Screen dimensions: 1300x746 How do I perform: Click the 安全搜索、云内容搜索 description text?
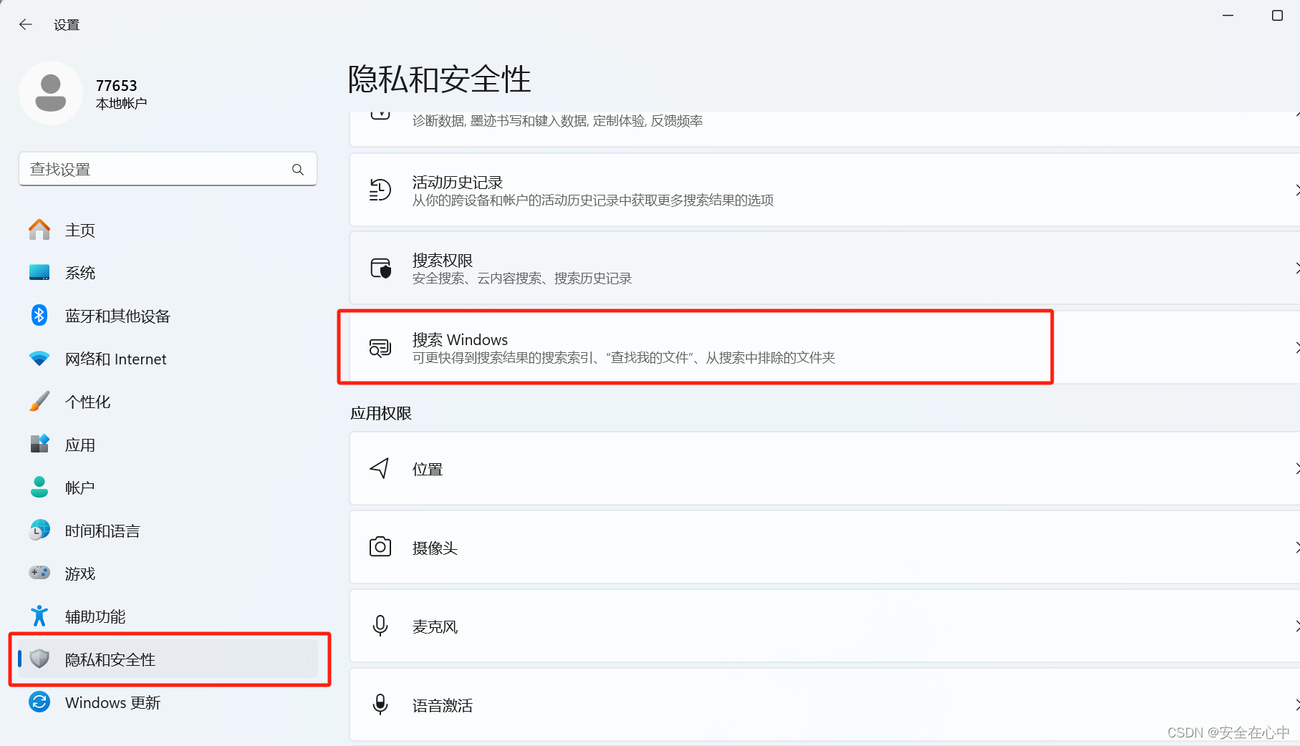(522, 278)
